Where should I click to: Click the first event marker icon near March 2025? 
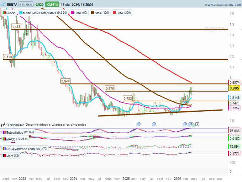[138, 124]
